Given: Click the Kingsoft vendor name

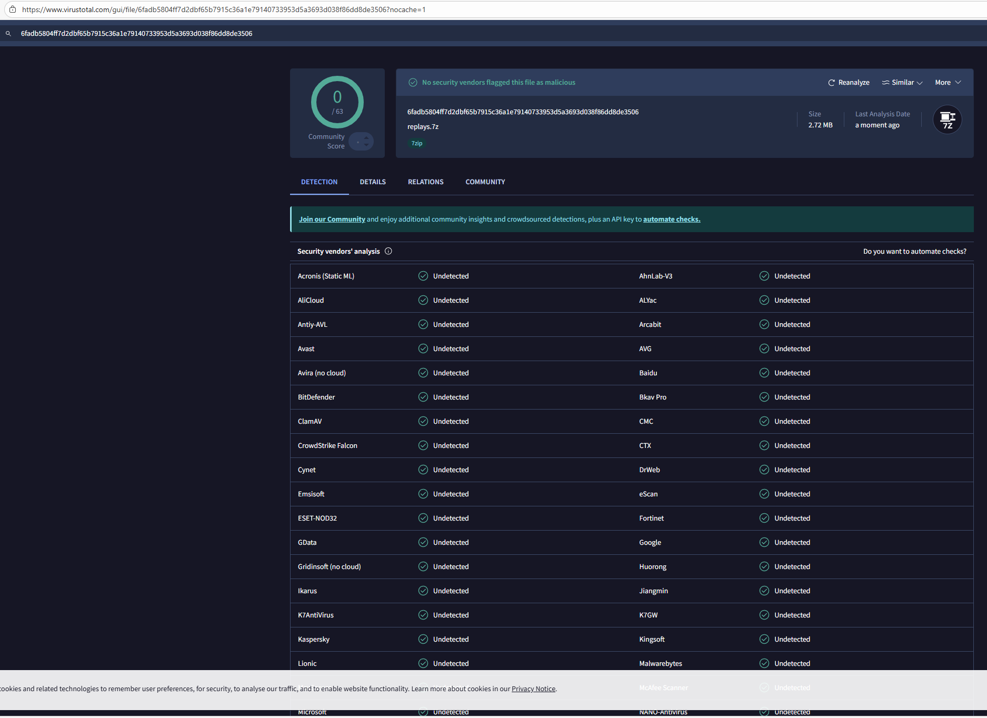Looking at the screenshot, I should [652, 640].
